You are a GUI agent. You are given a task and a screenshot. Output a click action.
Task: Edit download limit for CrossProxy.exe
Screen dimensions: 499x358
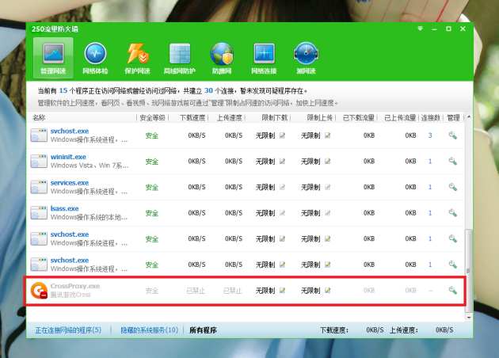[x=282, y=291]
